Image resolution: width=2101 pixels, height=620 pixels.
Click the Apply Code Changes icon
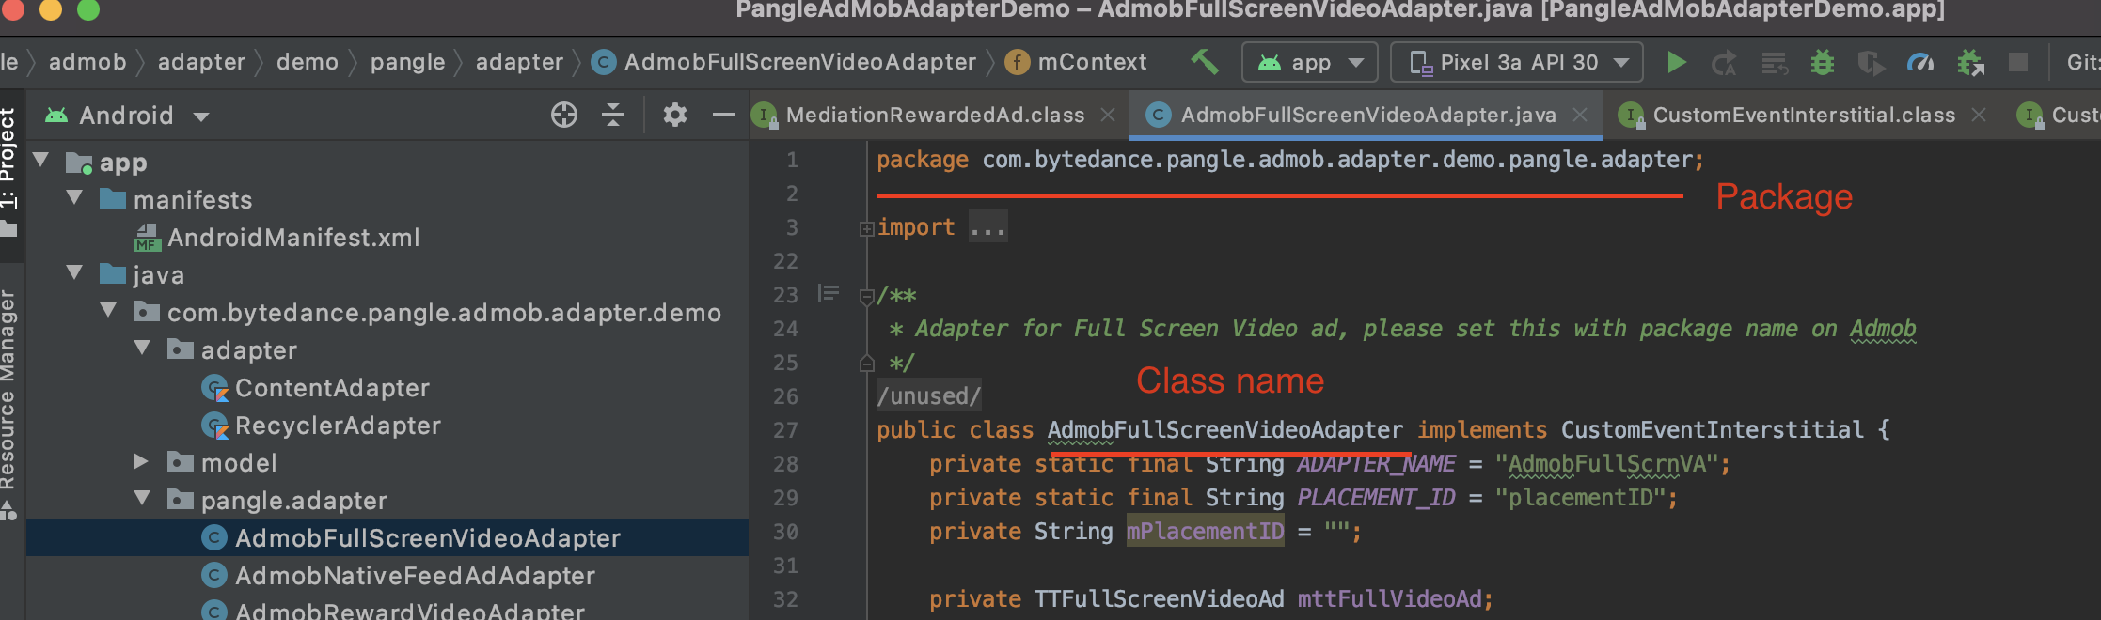pos(1774,63)
